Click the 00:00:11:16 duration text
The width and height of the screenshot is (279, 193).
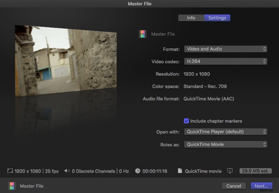coord(155,171)
